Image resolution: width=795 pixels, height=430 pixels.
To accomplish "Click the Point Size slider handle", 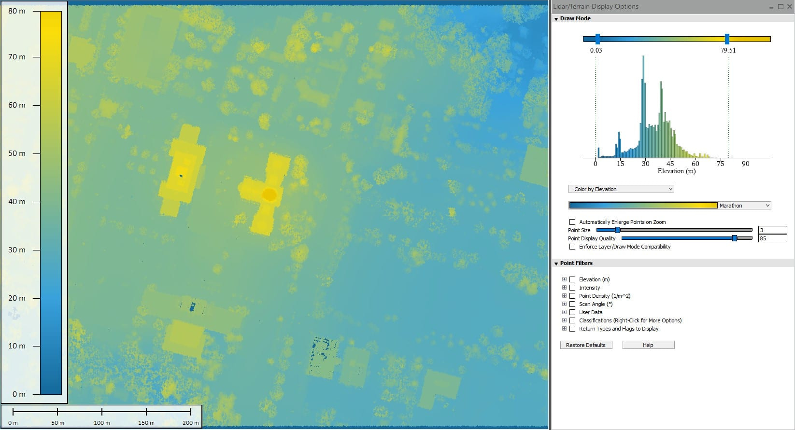I will (x=617, y=230).
